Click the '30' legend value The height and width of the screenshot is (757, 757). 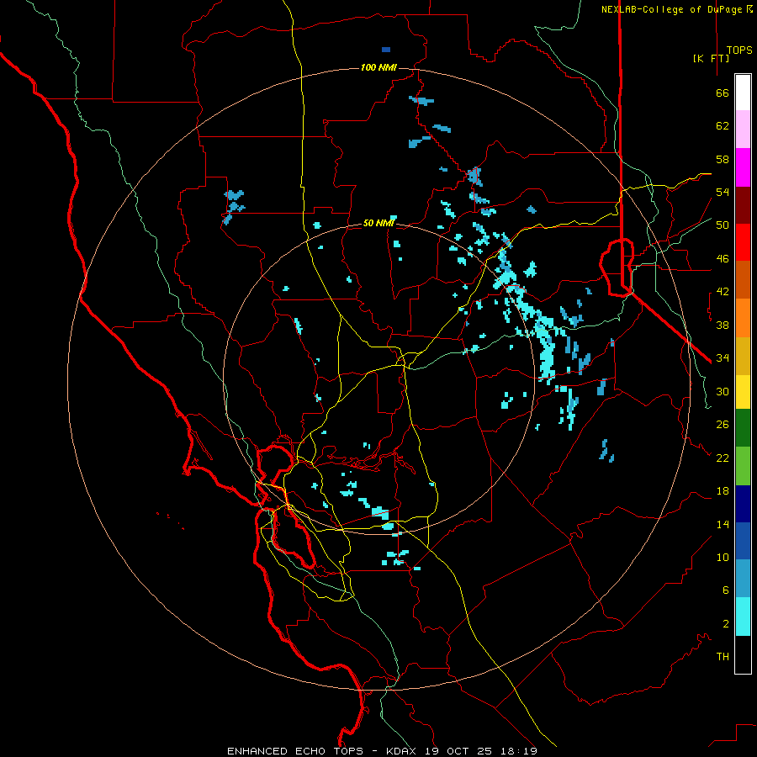coord(723,391)
